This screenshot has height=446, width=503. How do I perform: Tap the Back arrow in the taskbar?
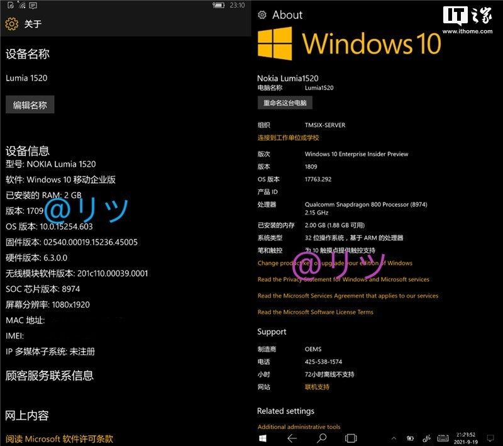pos(292,438)
